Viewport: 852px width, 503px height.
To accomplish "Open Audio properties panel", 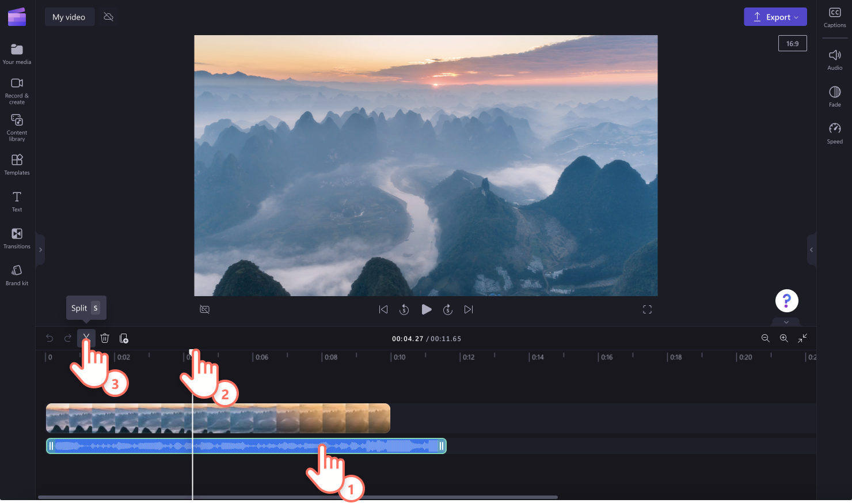I will pos(835,59).
